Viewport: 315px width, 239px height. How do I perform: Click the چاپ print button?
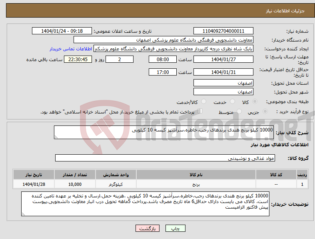click(x=175, y=228)
